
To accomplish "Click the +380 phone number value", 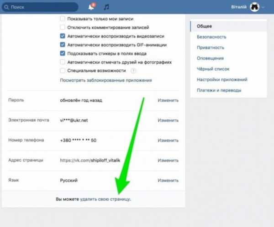I will click(78, 141).
